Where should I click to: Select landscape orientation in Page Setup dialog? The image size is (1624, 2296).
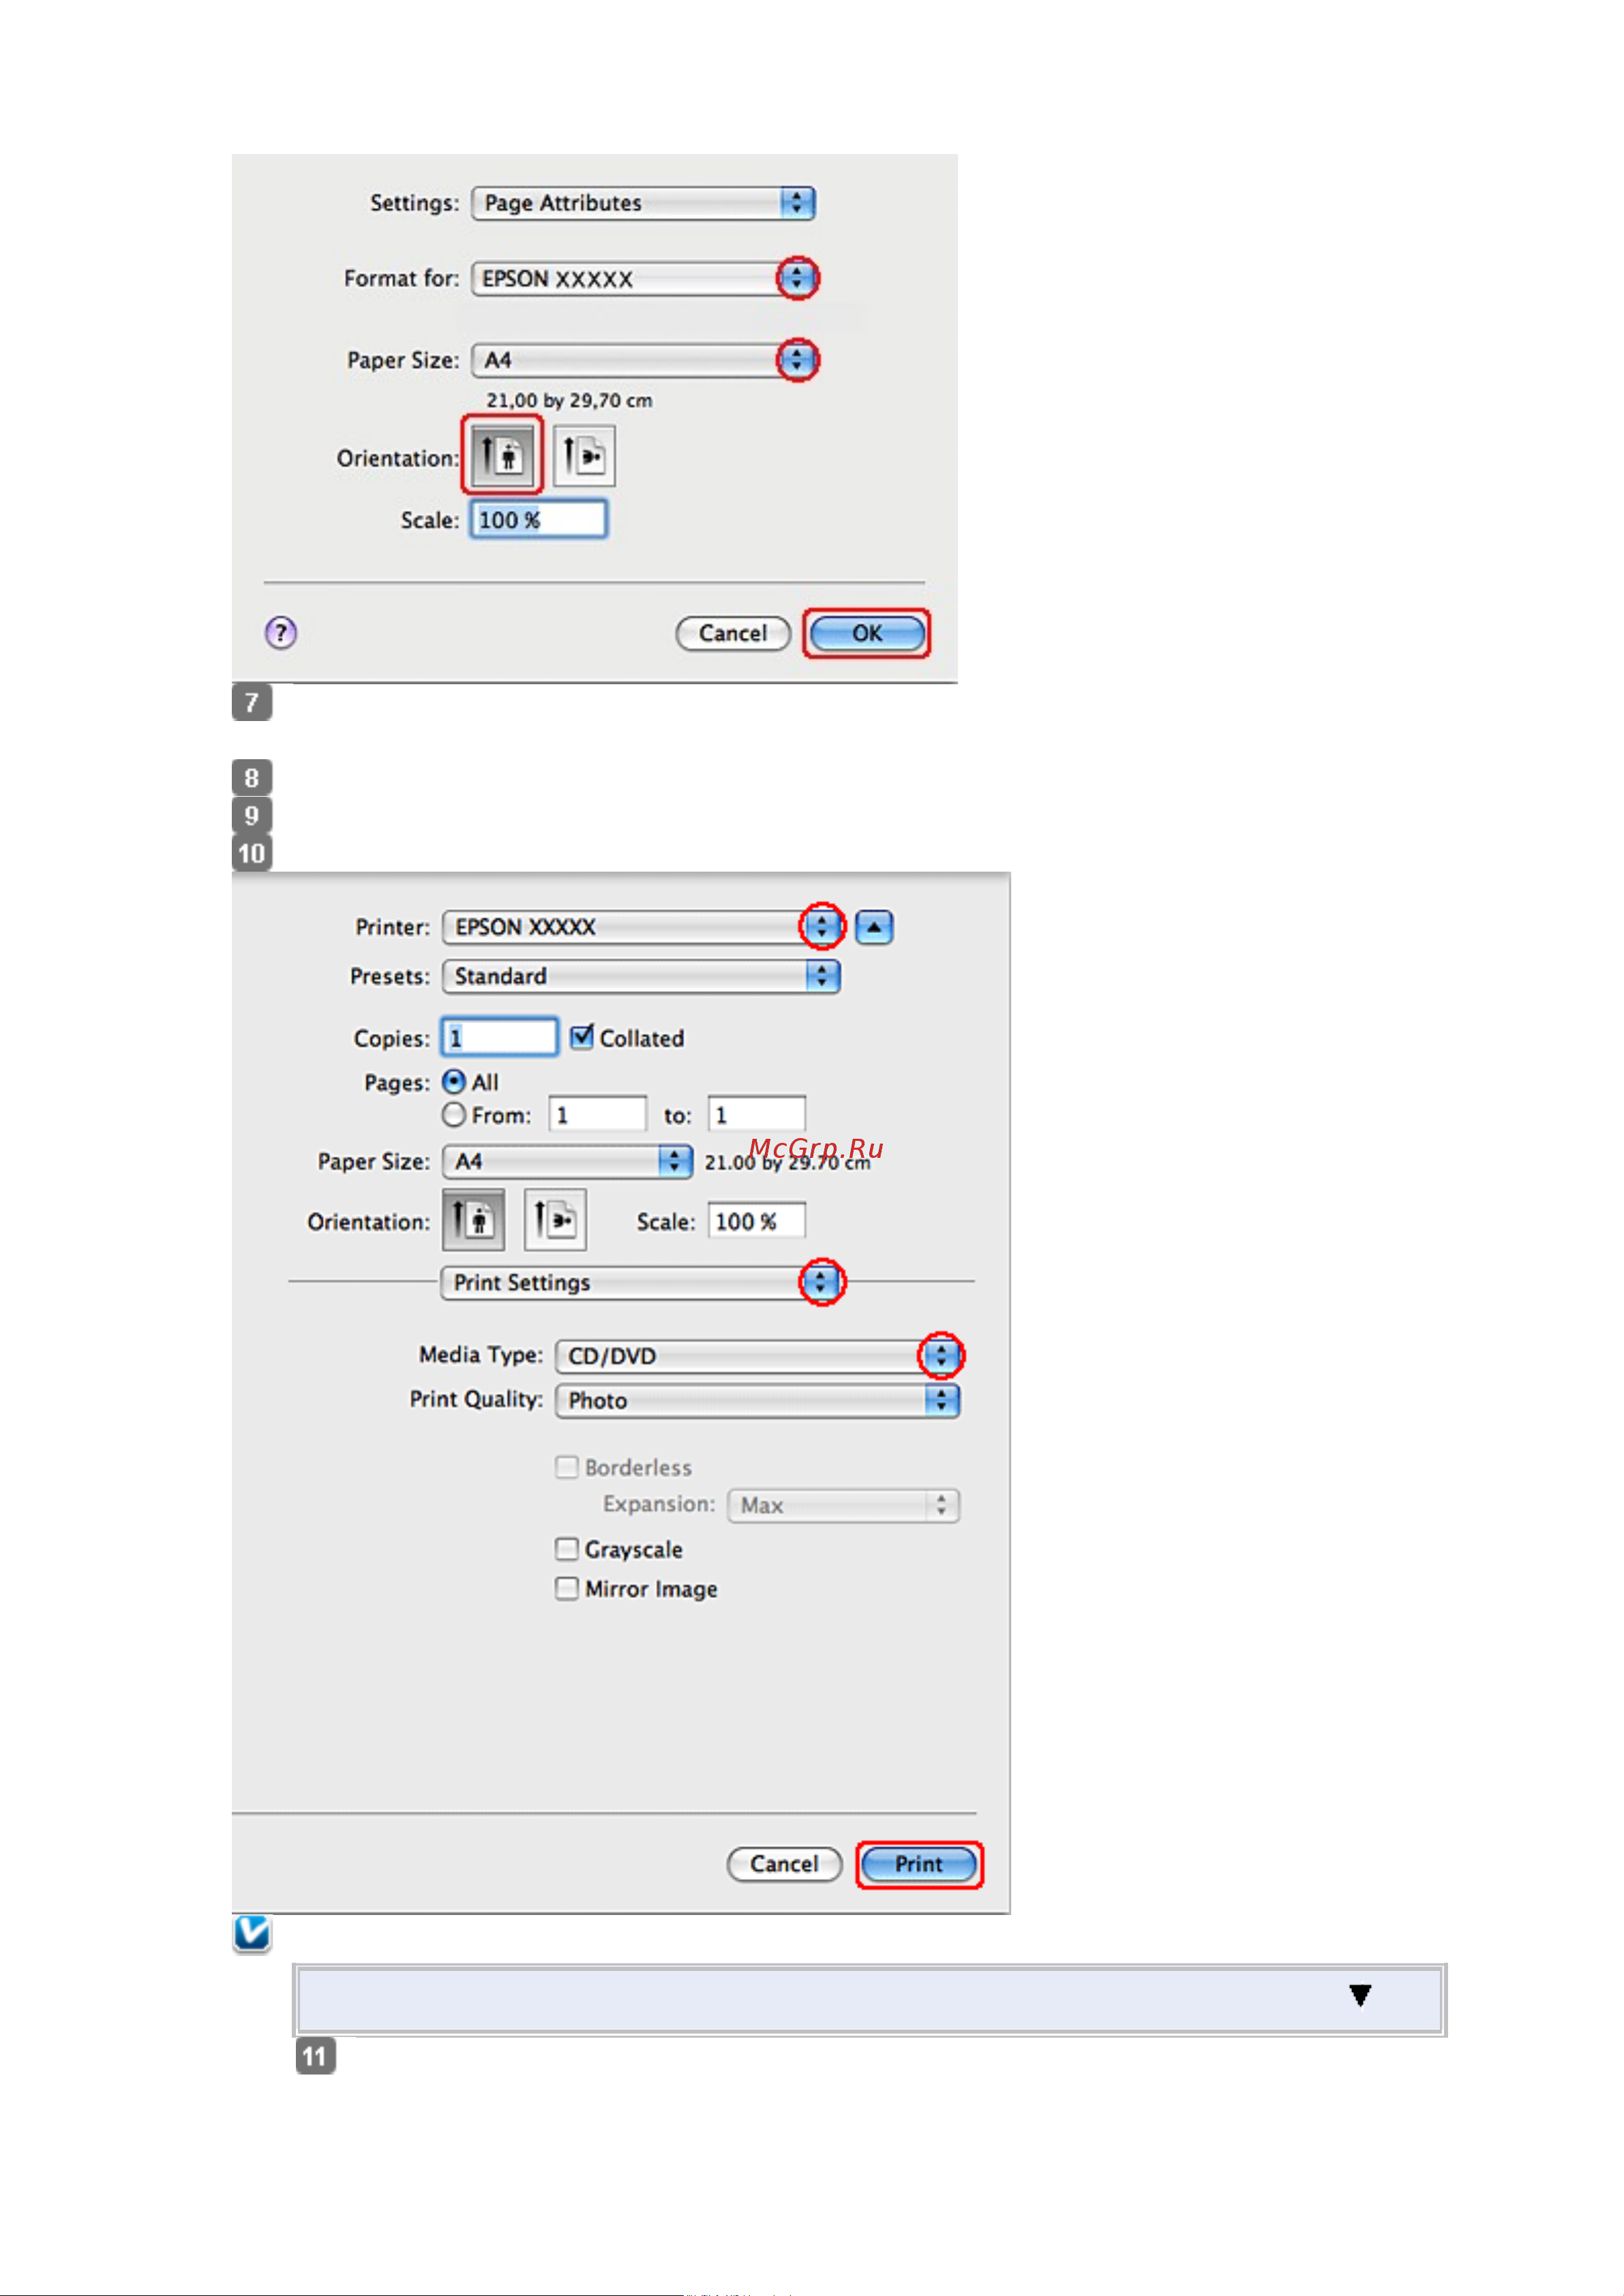584,456
